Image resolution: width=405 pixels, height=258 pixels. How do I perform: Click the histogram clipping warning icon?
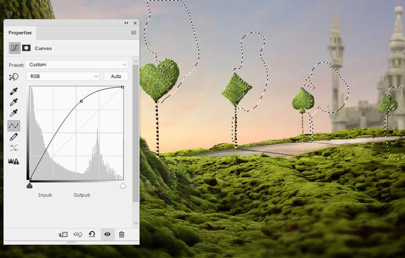click(14, 161)
